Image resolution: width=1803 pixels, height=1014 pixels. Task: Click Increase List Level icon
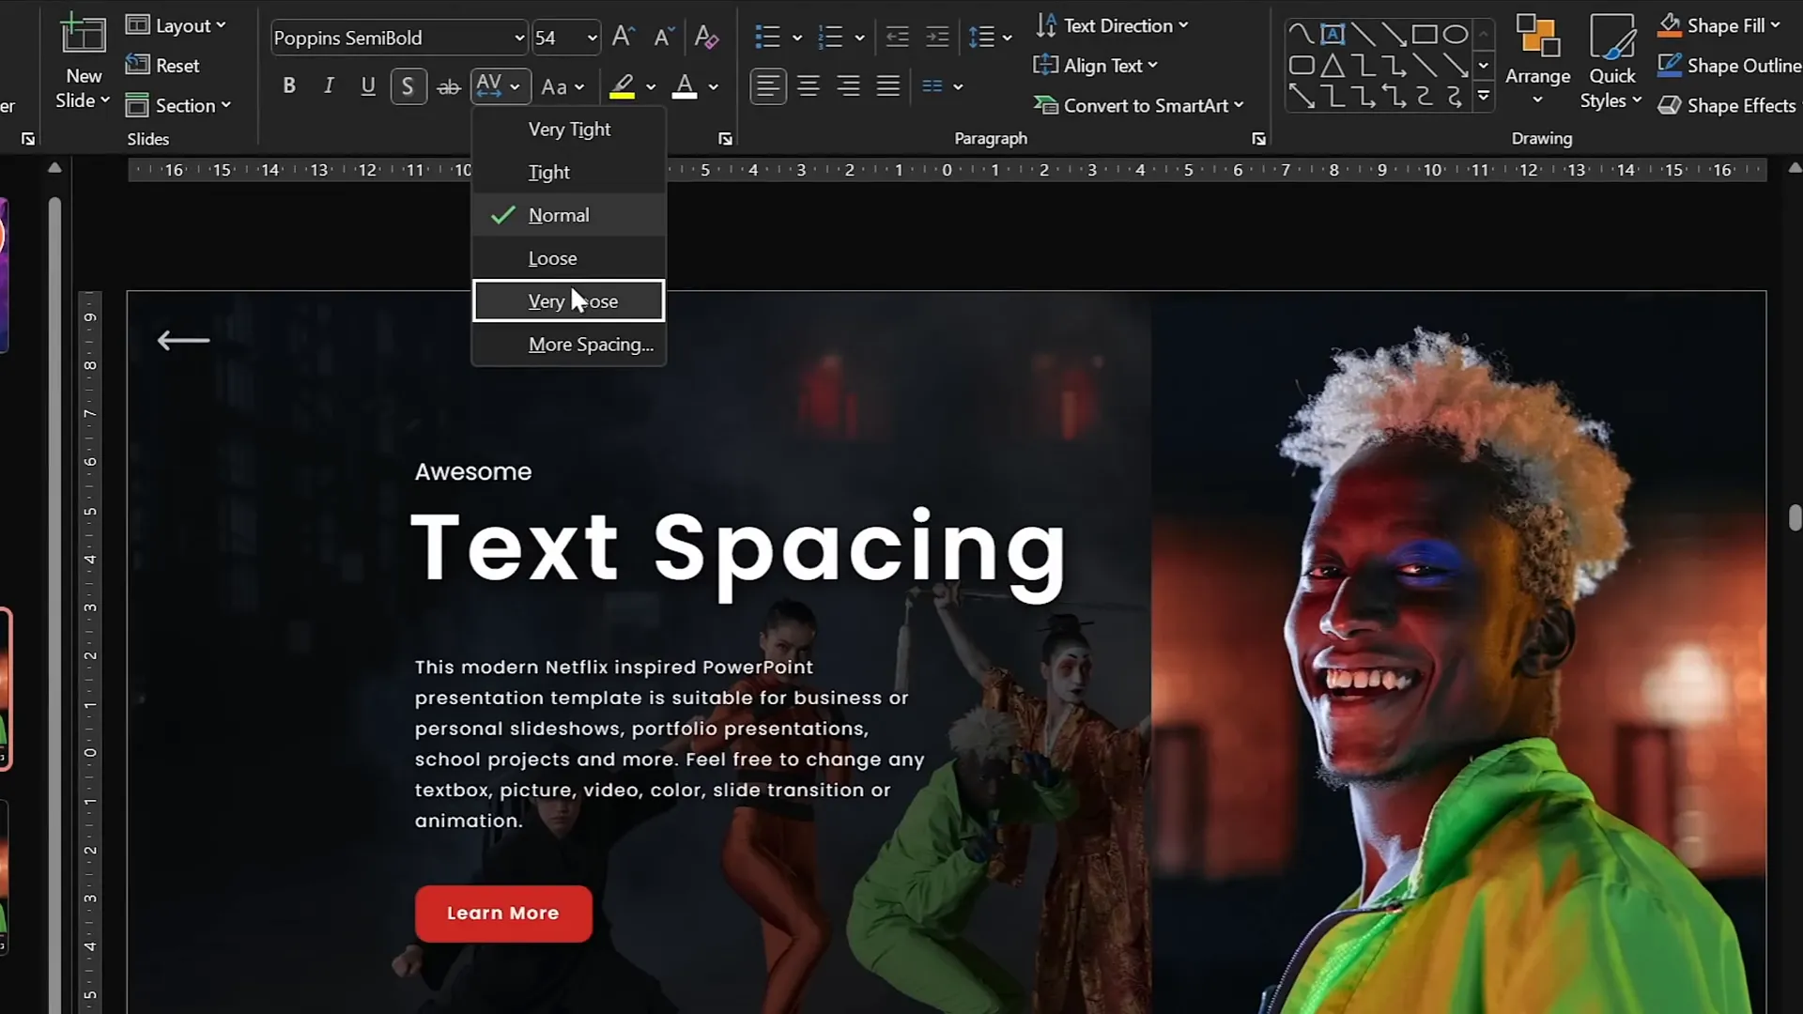pyautogui.click(x=937, y=38)
